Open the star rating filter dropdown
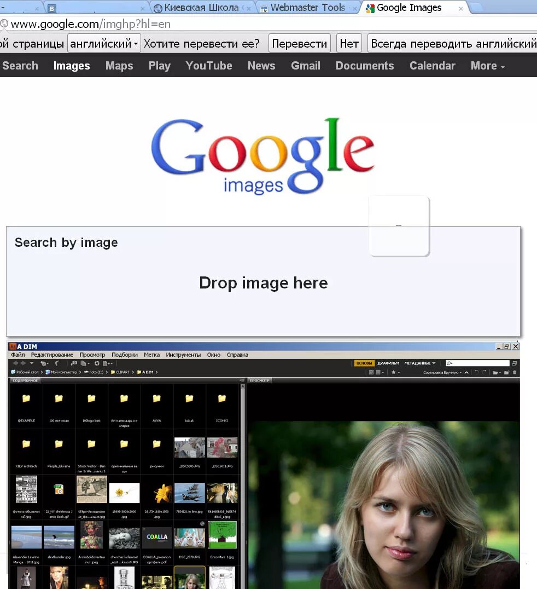The image size is (537, 589). coord(395,373)
